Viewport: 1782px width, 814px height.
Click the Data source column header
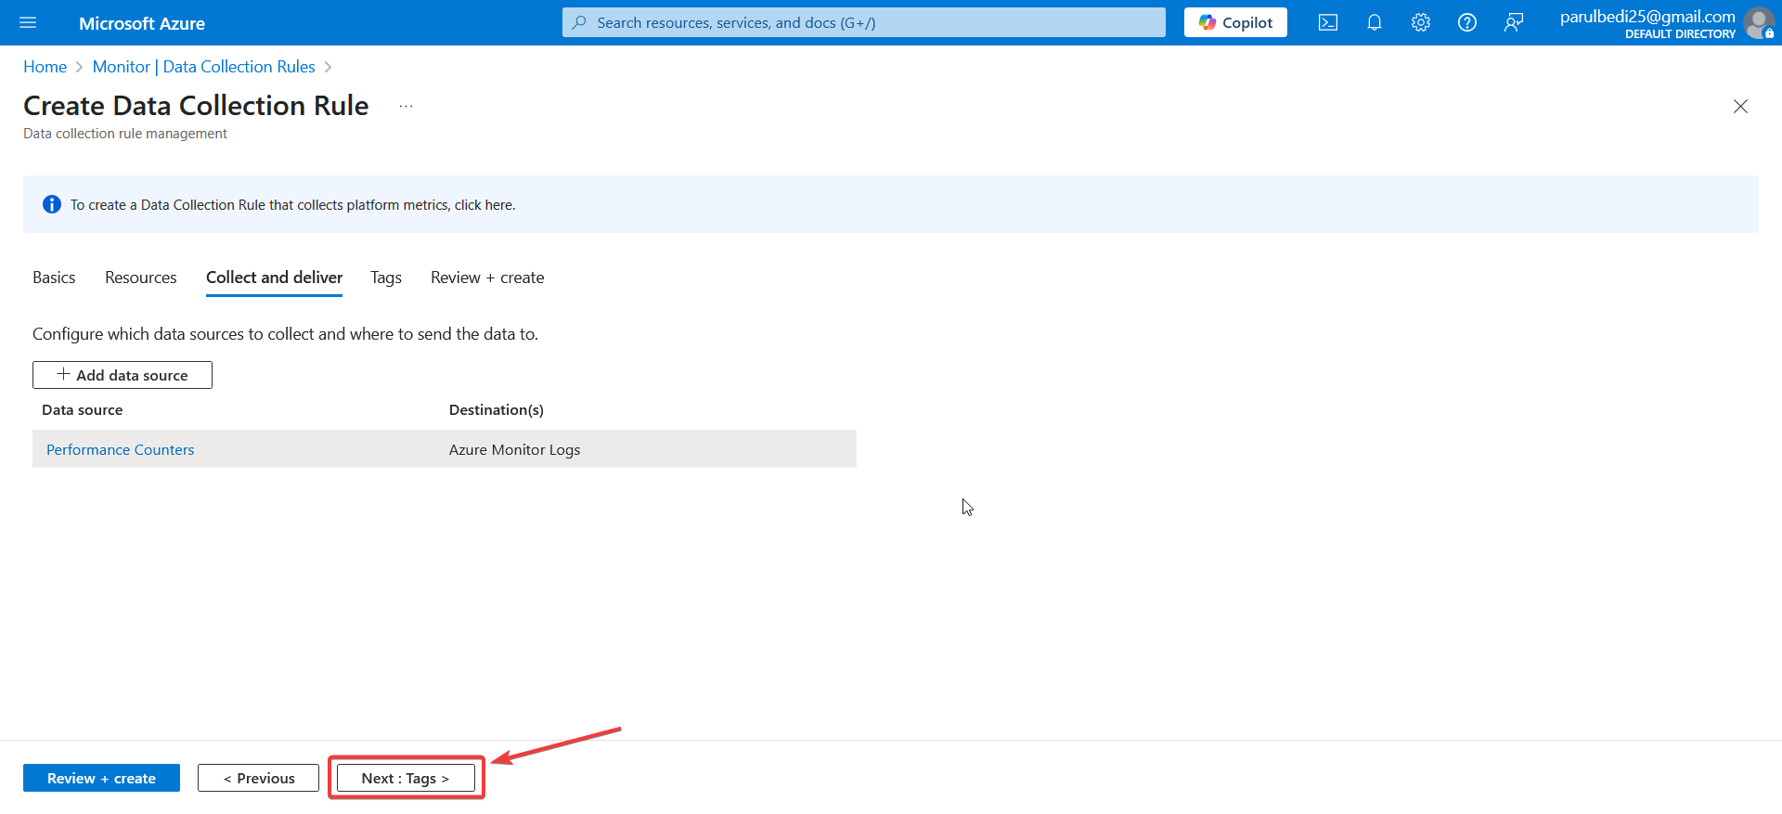pos(83,410)
